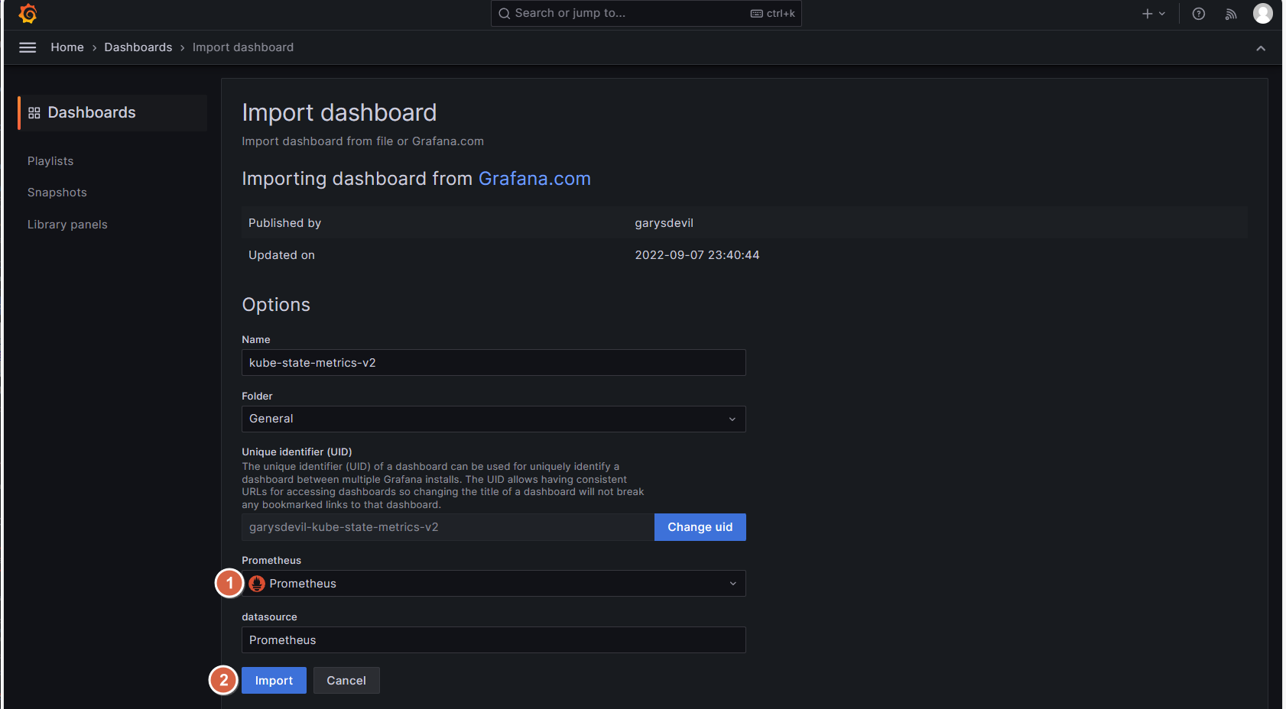This screenshot has width=1286, height=709.
Task: Click the ctrl+k shortcut hint
Action: click(773, 14)
